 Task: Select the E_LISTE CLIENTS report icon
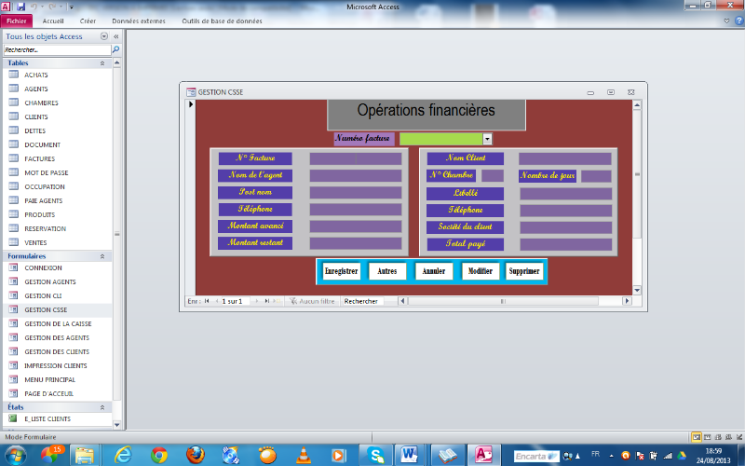pyautogui.click(x=14, y=418)
